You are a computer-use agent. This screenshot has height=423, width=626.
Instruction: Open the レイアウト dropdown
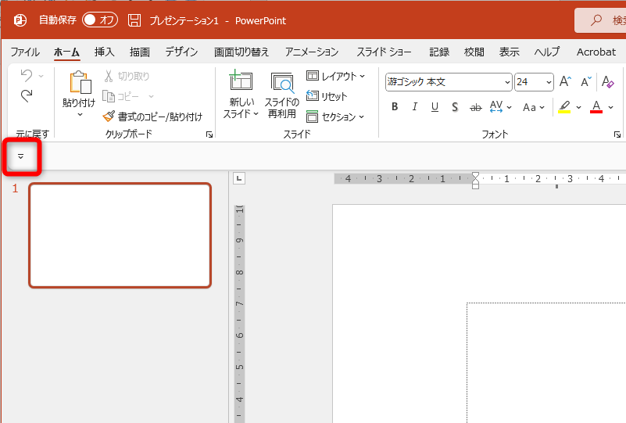pos(335,76)
